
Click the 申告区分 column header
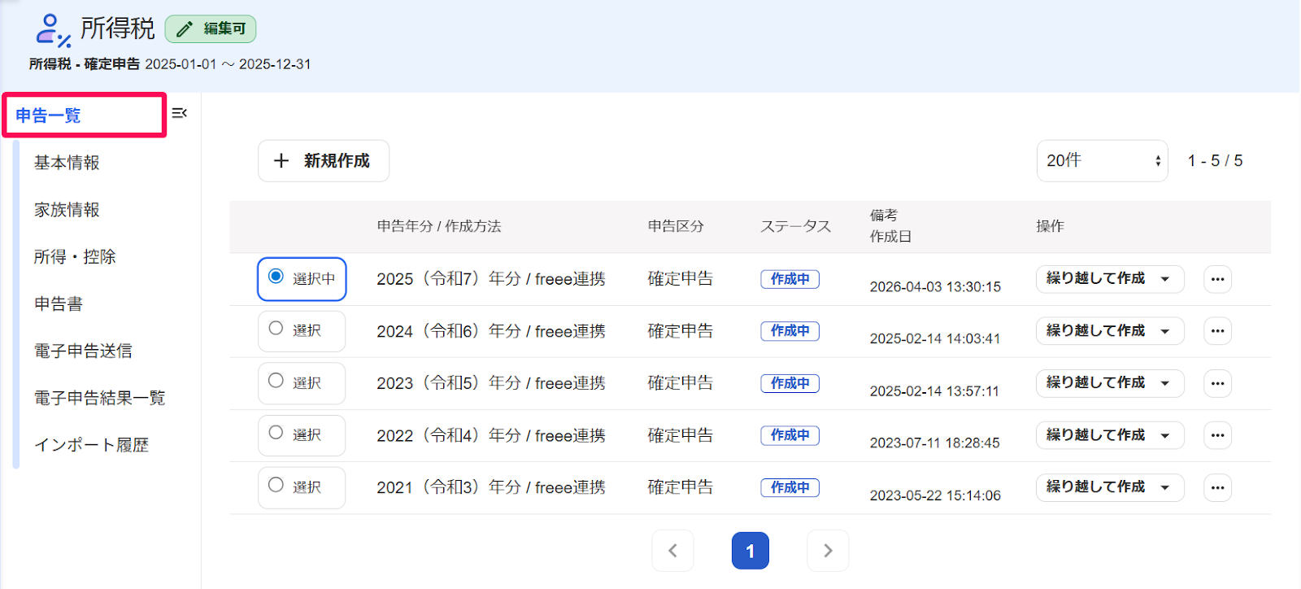676,226
